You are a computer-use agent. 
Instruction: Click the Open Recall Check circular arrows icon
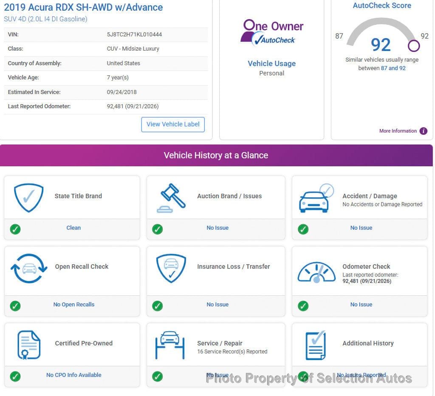coord(29,268)
